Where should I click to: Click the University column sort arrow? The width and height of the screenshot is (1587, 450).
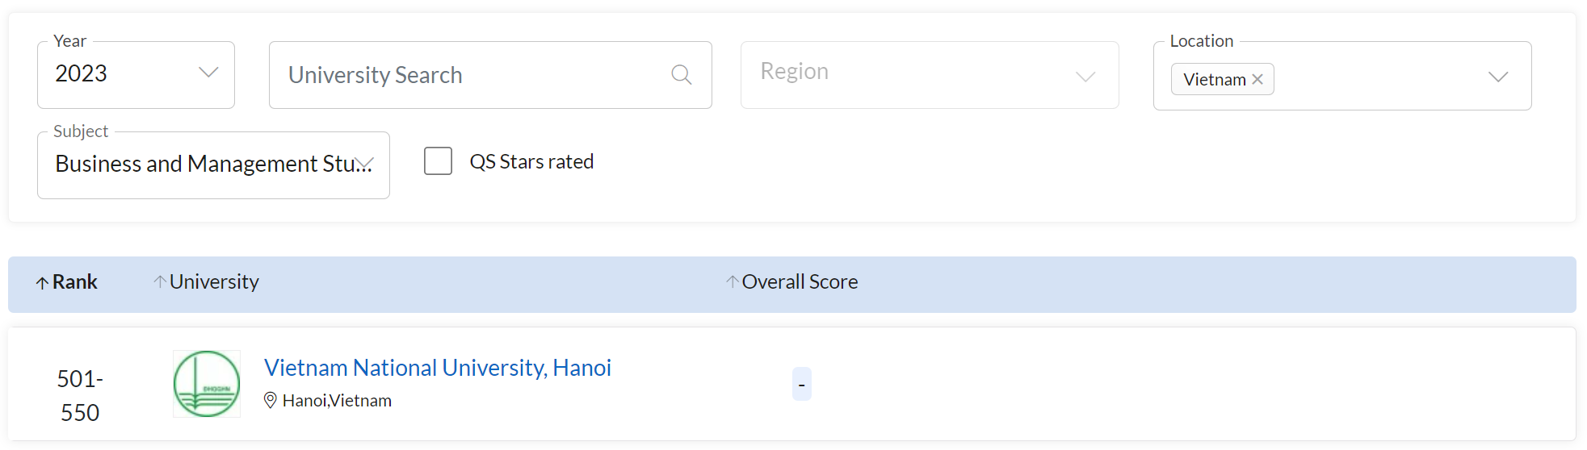160,281
